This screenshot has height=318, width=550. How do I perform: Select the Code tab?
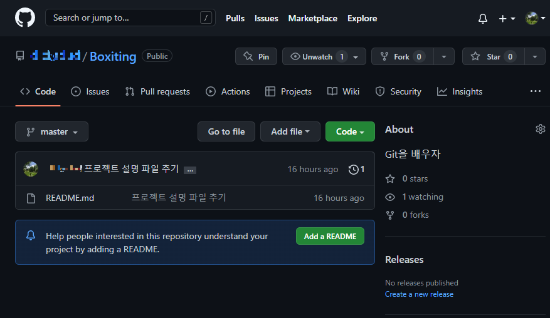(38, 92)
